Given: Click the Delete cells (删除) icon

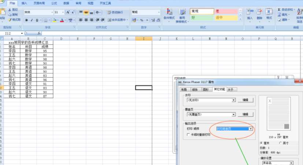Looking at the screenshot, I should click(259, 12).
